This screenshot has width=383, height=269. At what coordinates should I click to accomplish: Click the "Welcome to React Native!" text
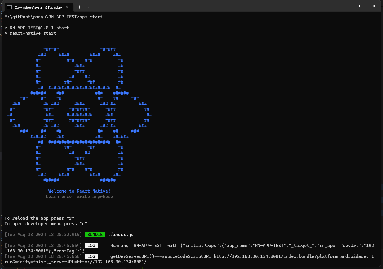(79, 191)
